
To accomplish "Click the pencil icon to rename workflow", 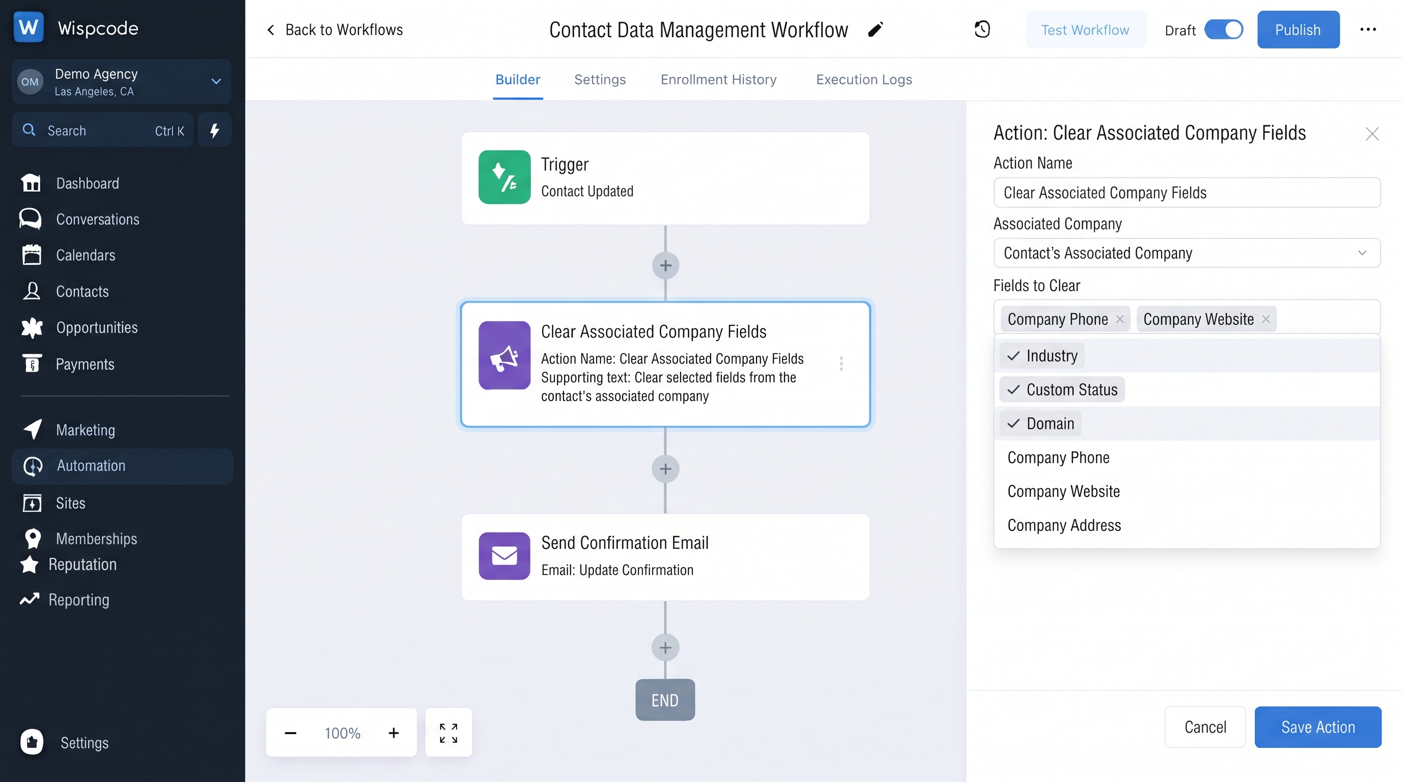I will (875, 30).
